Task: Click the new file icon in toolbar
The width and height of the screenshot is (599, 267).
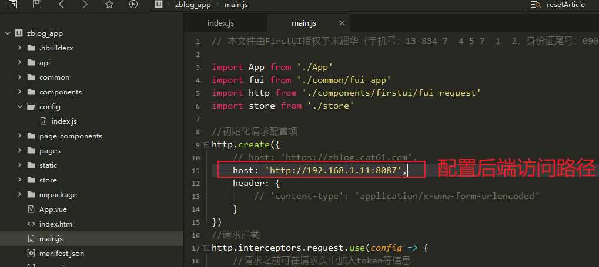Action: (x=13, y=4)
